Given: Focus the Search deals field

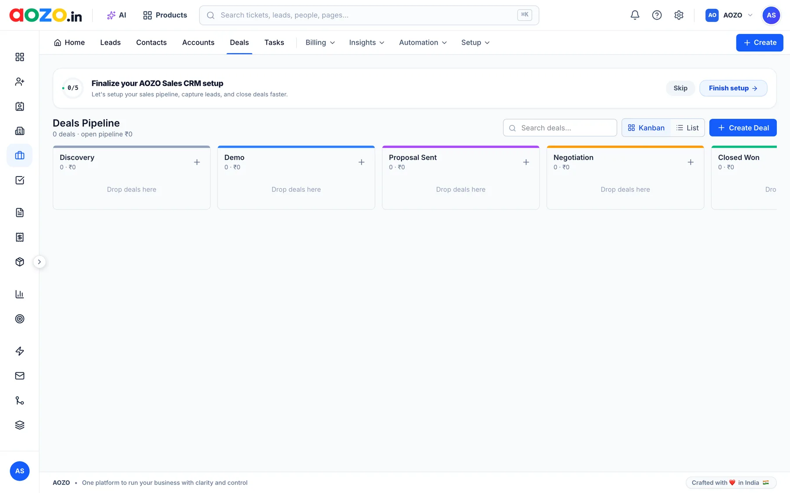Looking at the screenshot, I should pos(560,128).
